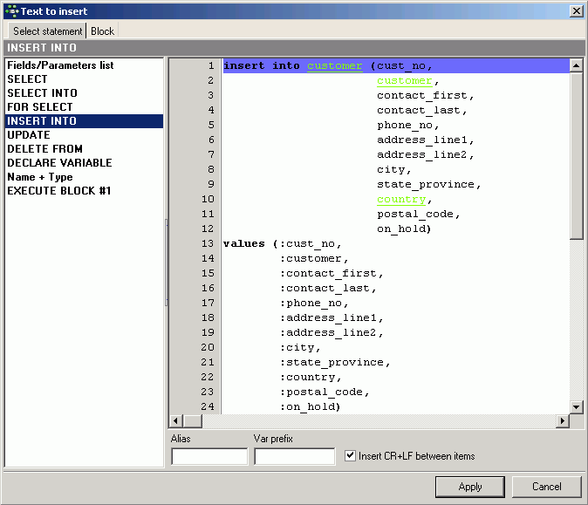Click 'contact_last,' on line 4
This screenshot has width=588, height=505.
pyautogui.click(x=422, y=110)
